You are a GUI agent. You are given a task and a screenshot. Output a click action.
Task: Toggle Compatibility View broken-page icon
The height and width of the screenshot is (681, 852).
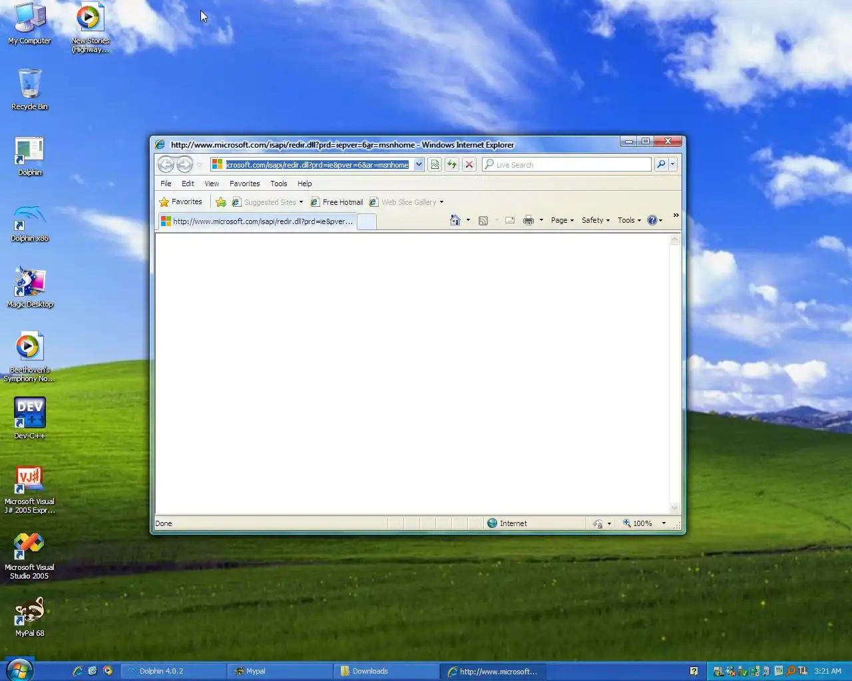pos(435,164)
